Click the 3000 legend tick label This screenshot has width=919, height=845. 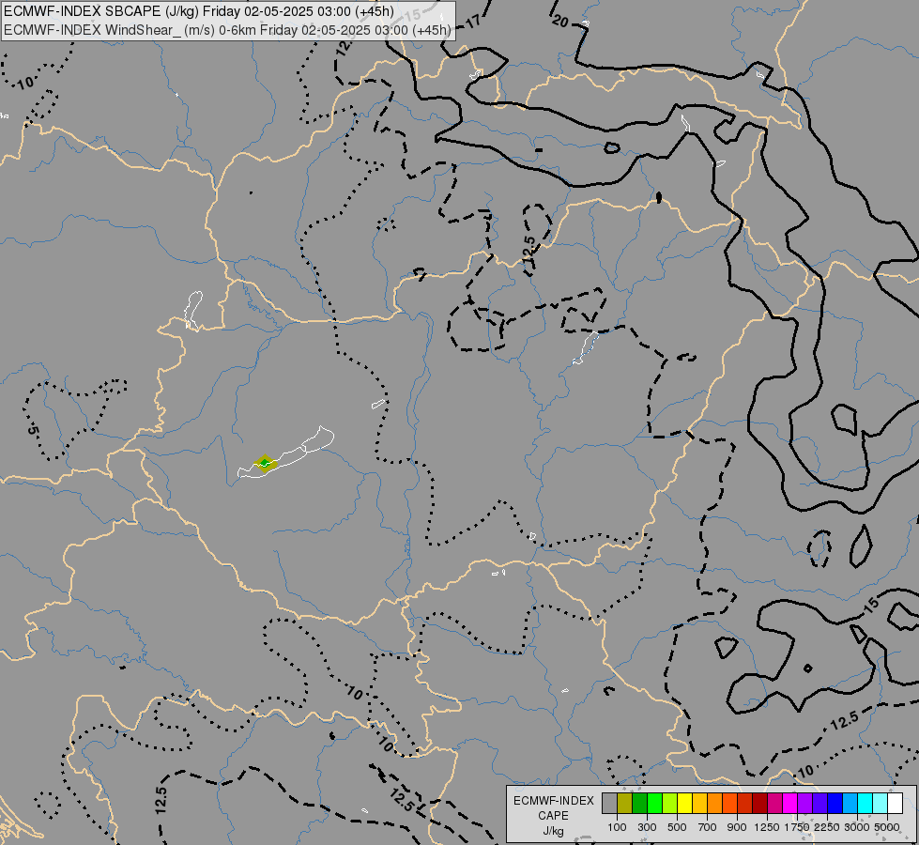point(857,827)
